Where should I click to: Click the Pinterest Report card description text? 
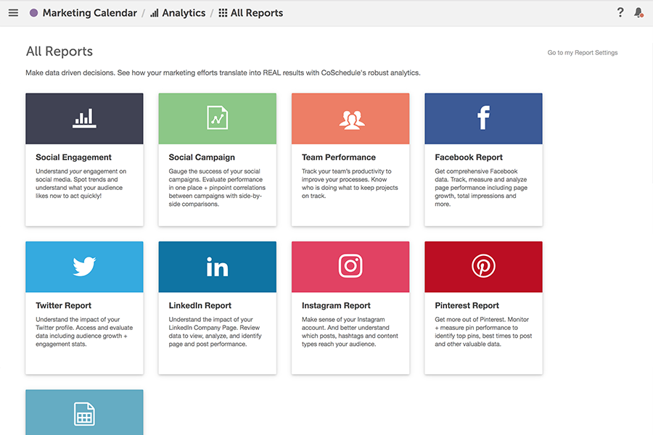pos(483,332)
